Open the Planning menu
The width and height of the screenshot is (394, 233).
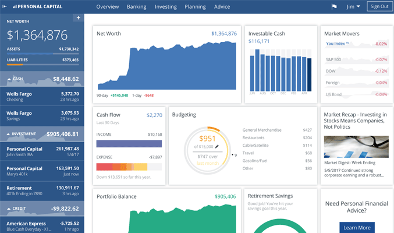tap(195, 7)
